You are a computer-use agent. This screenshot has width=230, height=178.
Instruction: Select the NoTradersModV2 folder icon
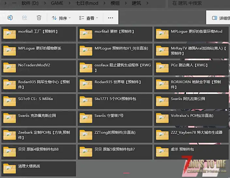tap(9, 67)
